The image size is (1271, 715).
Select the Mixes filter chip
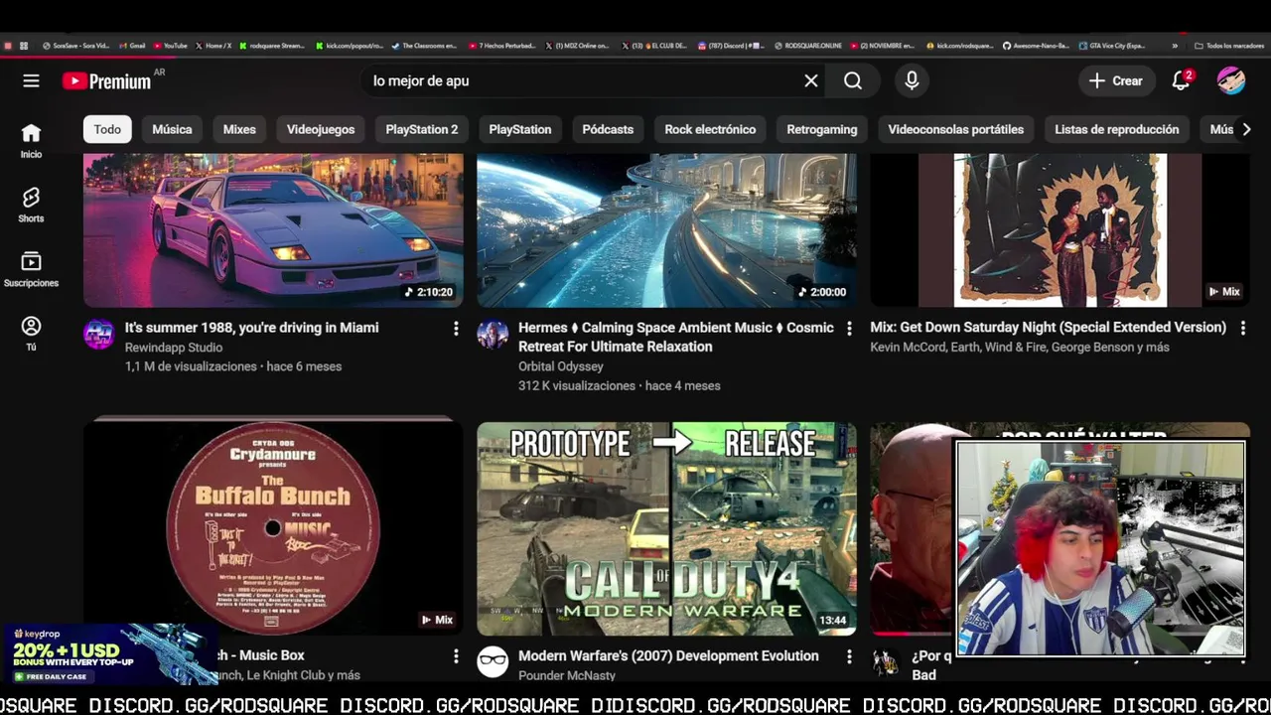click(x=239, y=129)
